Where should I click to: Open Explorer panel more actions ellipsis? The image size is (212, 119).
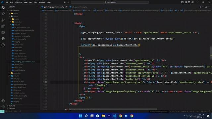point(37,7)
